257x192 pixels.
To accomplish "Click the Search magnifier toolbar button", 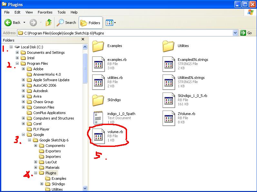I will [x=66, y=23].
